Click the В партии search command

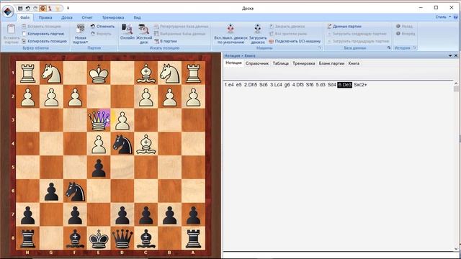coord(166,41)
